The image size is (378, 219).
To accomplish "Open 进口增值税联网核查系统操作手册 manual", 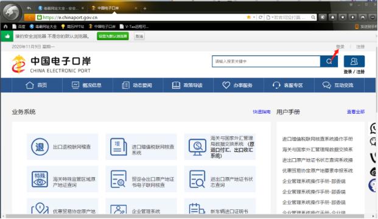I will point(318,139).
